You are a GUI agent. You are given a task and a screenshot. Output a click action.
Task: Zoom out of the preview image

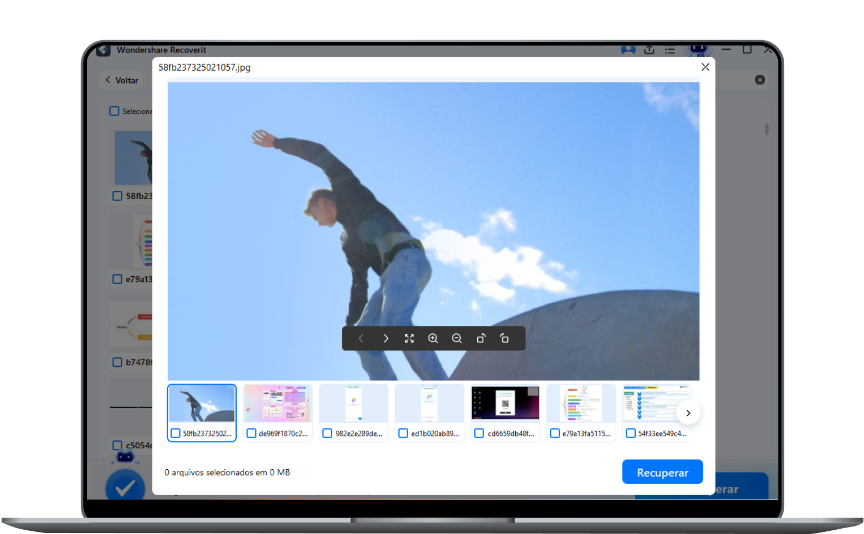coord(457,338)
